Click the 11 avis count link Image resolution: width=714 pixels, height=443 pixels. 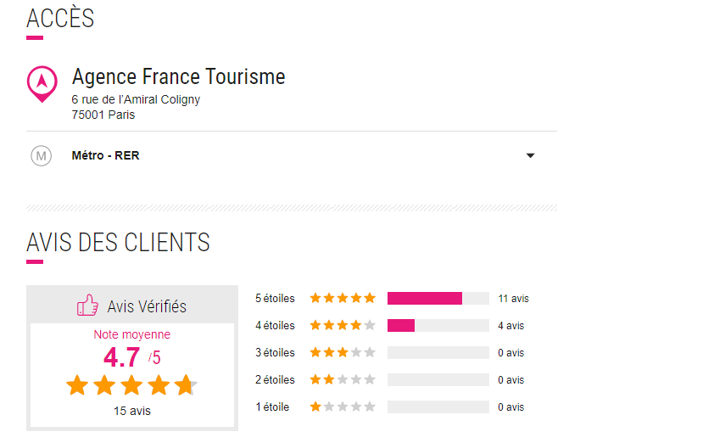(x=513, y=298)
